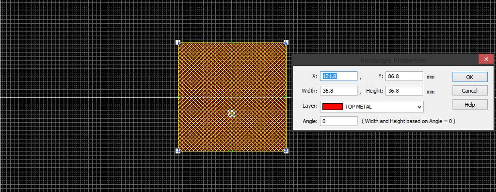The image size is (496, 192).
Task: Click the bottom-left corner handle of the rectangle
Action: 178,151
